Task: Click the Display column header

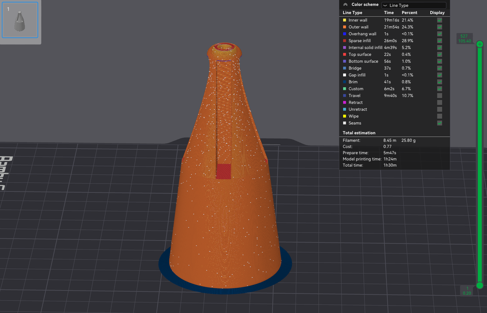Action: (x=437, y=12)
